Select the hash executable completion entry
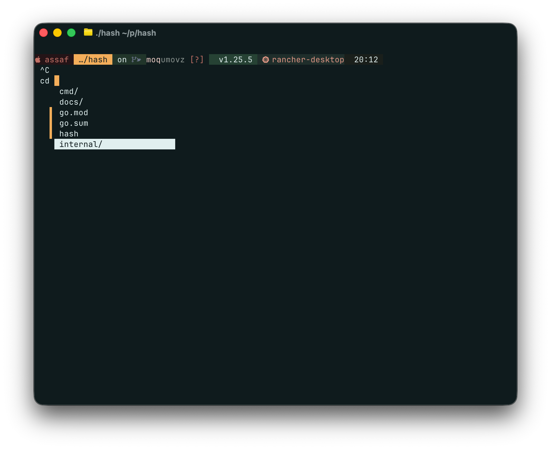Screen dimensions: 551x450 [69, 133]
